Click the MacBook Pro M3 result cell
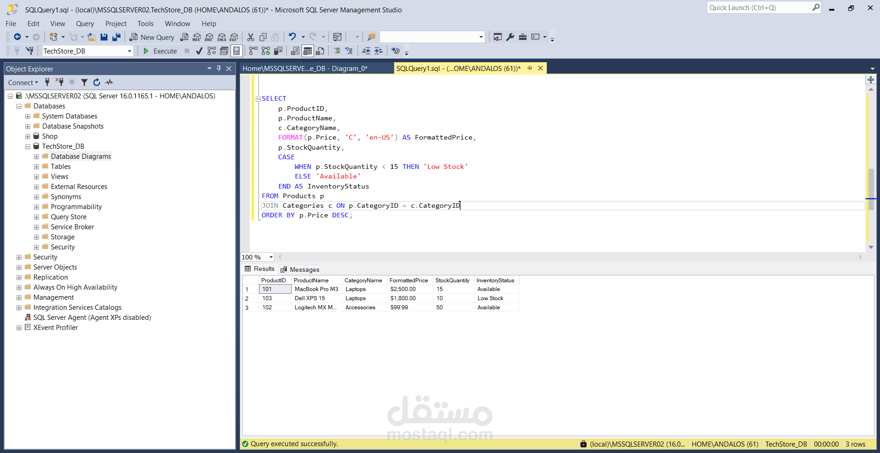Viewport: 880px width, 453px height. (317, 289)
